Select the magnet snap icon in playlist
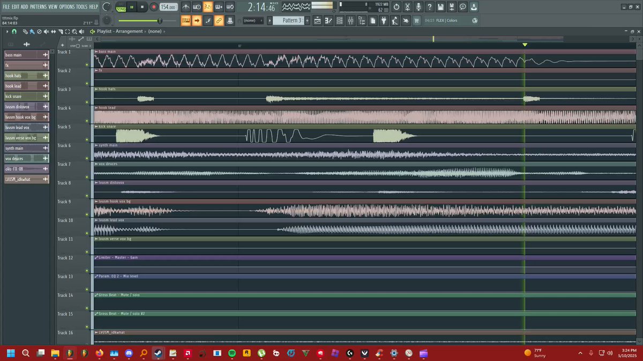 pos(14,32)
